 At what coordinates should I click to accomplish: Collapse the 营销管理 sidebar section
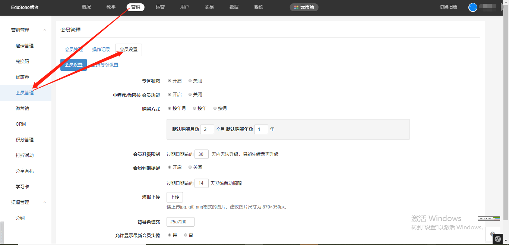pyautogui.click(x=45, y=30)
